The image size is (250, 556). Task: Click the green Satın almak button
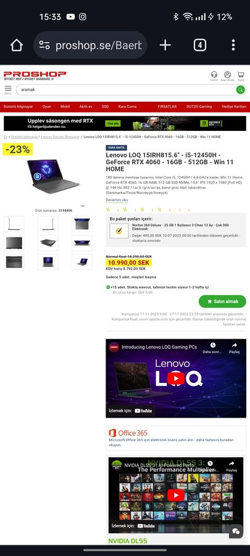point(222,301)
